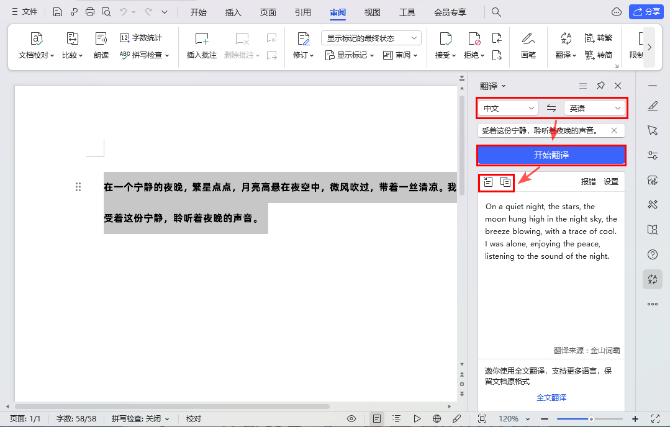Switch to web layout globe view

click(437, 419)
